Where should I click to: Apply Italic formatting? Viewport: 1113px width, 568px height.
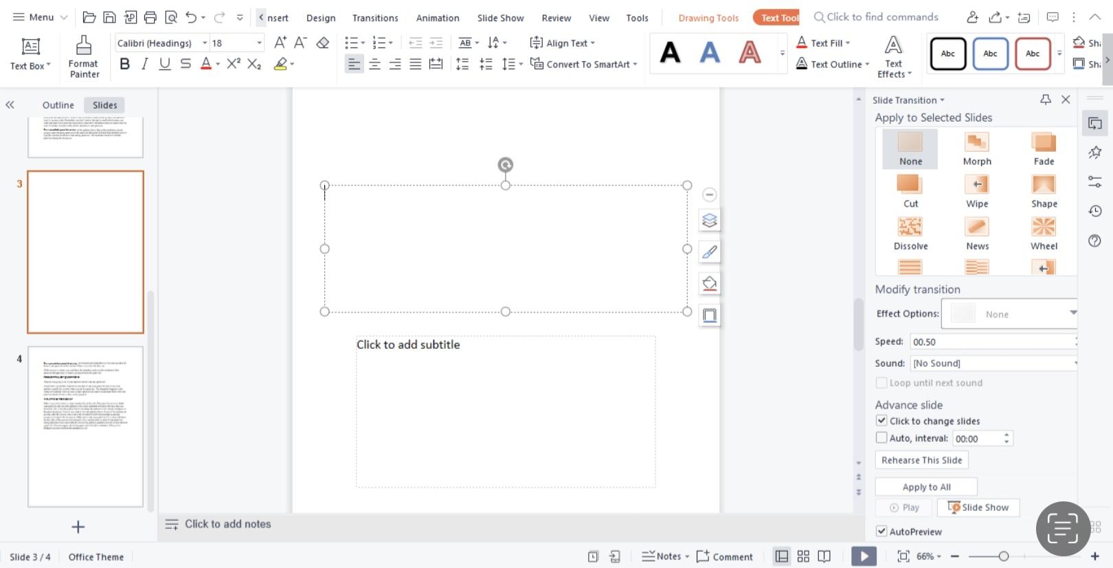click(144, 64)
